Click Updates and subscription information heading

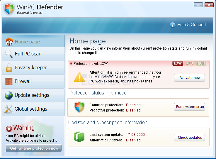point(108,122)
